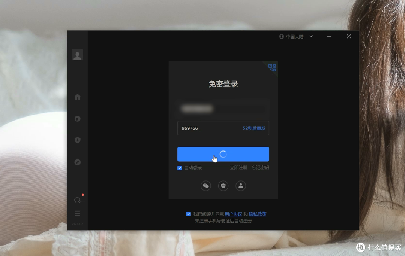Viewport: 405px width, 256px height.
Task: Click the V6.14.2 version text
Action: click(77, 224)
